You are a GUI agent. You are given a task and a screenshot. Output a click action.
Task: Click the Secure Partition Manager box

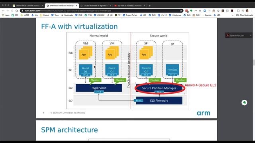(x=159, y=88)
